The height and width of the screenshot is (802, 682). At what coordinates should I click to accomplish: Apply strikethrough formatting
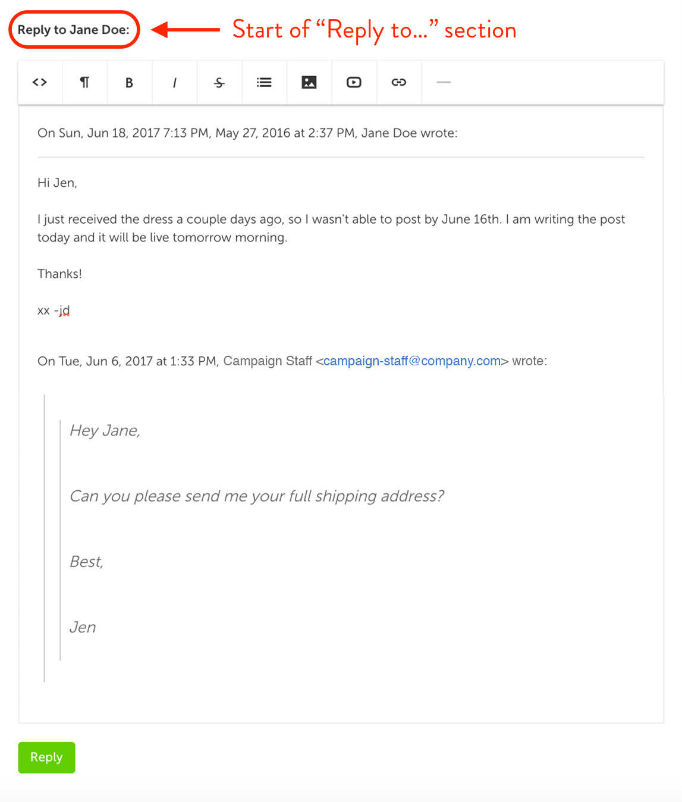[219, 83]
